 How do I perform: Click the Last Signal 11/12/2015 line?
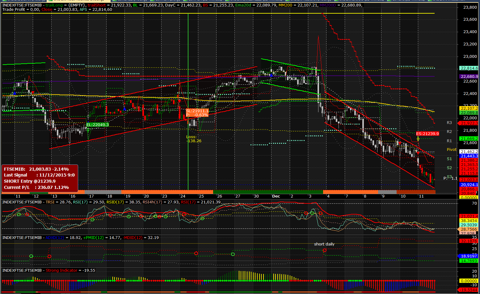(39, 175)
